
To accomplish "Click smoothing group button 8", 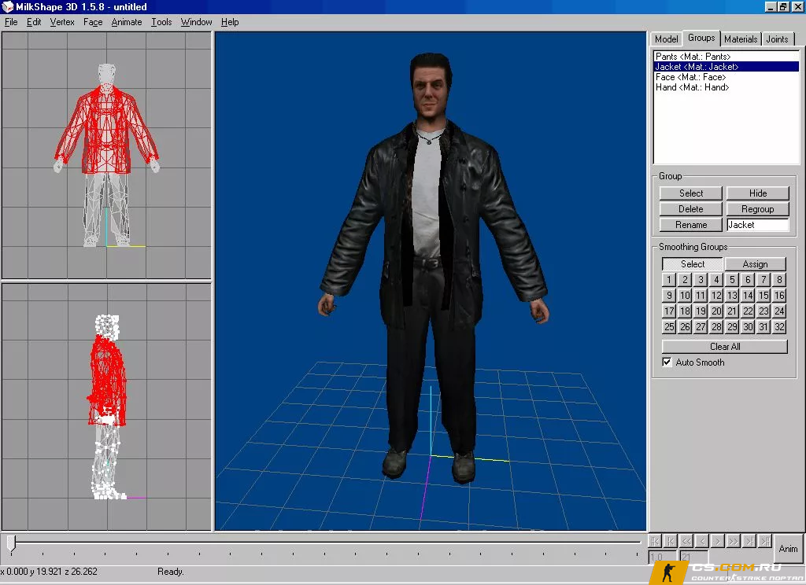I will coord(779,280).
